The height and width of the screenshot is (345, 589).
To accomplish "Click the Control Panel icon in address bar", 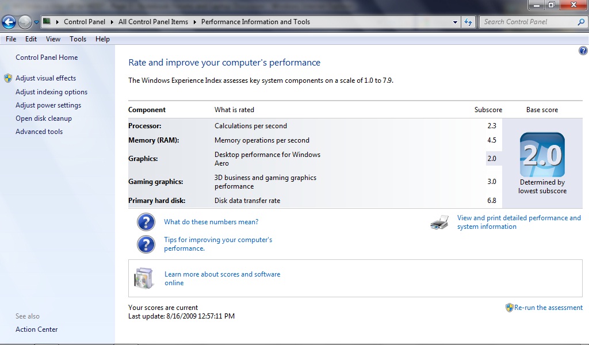I will pyautogui.click(x=47, y=21).
